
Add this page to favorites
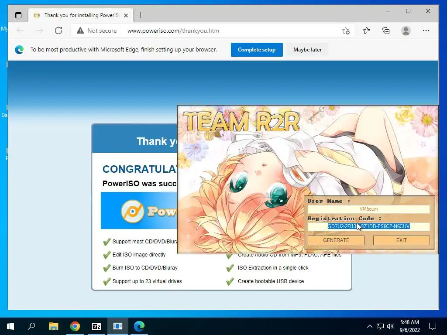[x=346, y=31]
